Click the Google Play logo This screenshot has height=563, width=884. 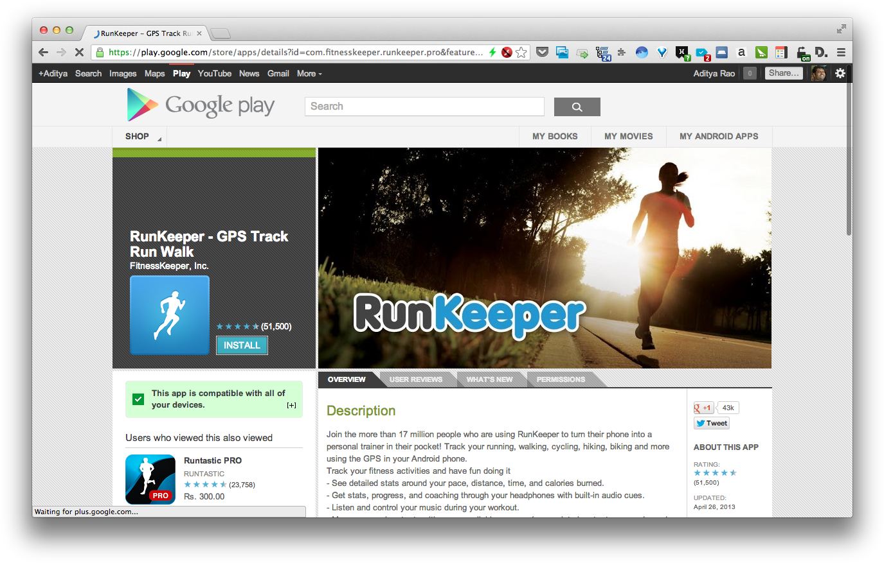[199, 105]
